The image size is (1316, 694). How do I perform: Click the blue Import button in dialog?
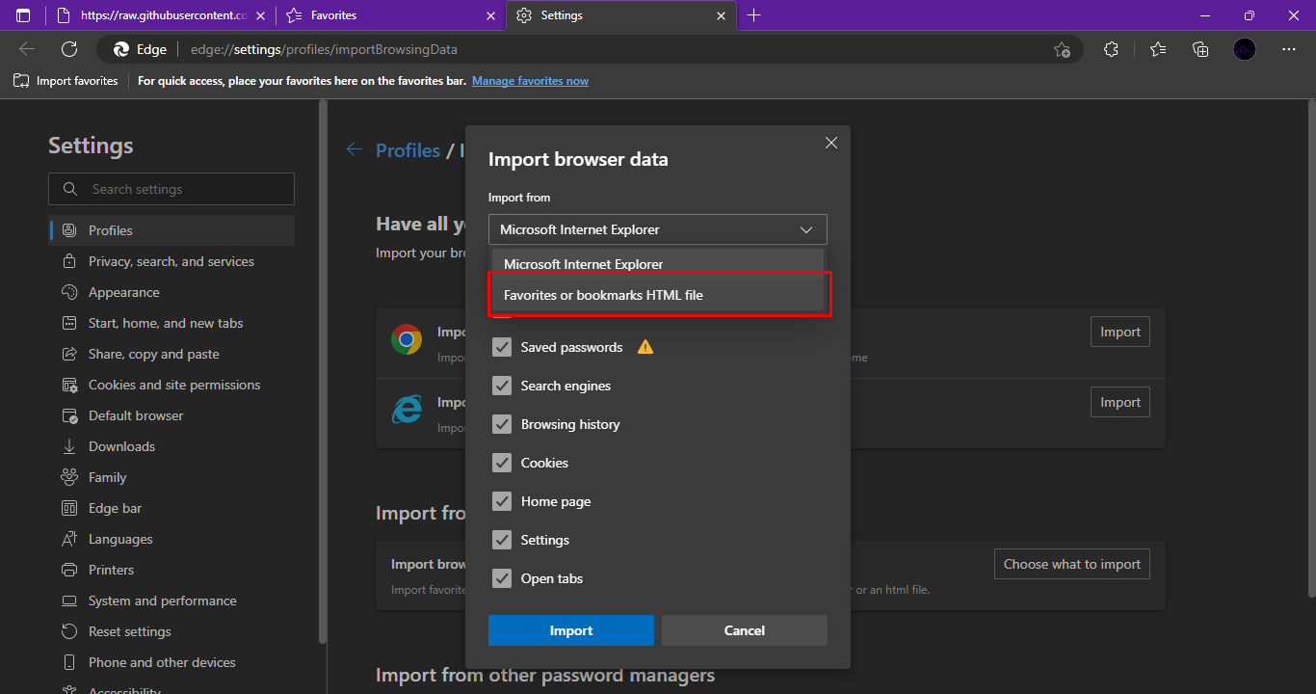[x=571, y=630]
